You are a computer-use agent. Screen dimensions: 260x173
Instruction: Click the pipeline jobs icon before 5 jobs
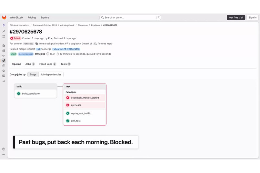[36, 54]
